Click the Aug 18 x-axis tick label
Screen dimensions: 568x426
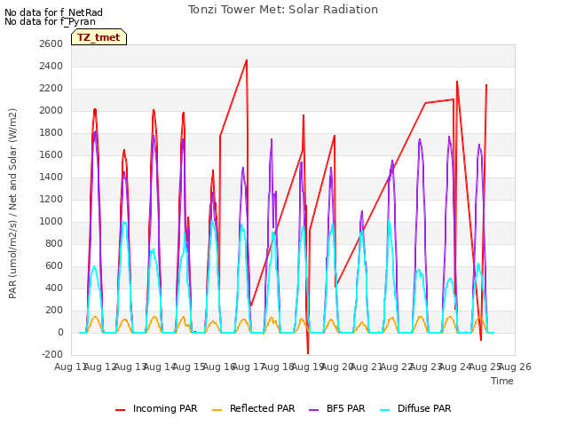278,367
